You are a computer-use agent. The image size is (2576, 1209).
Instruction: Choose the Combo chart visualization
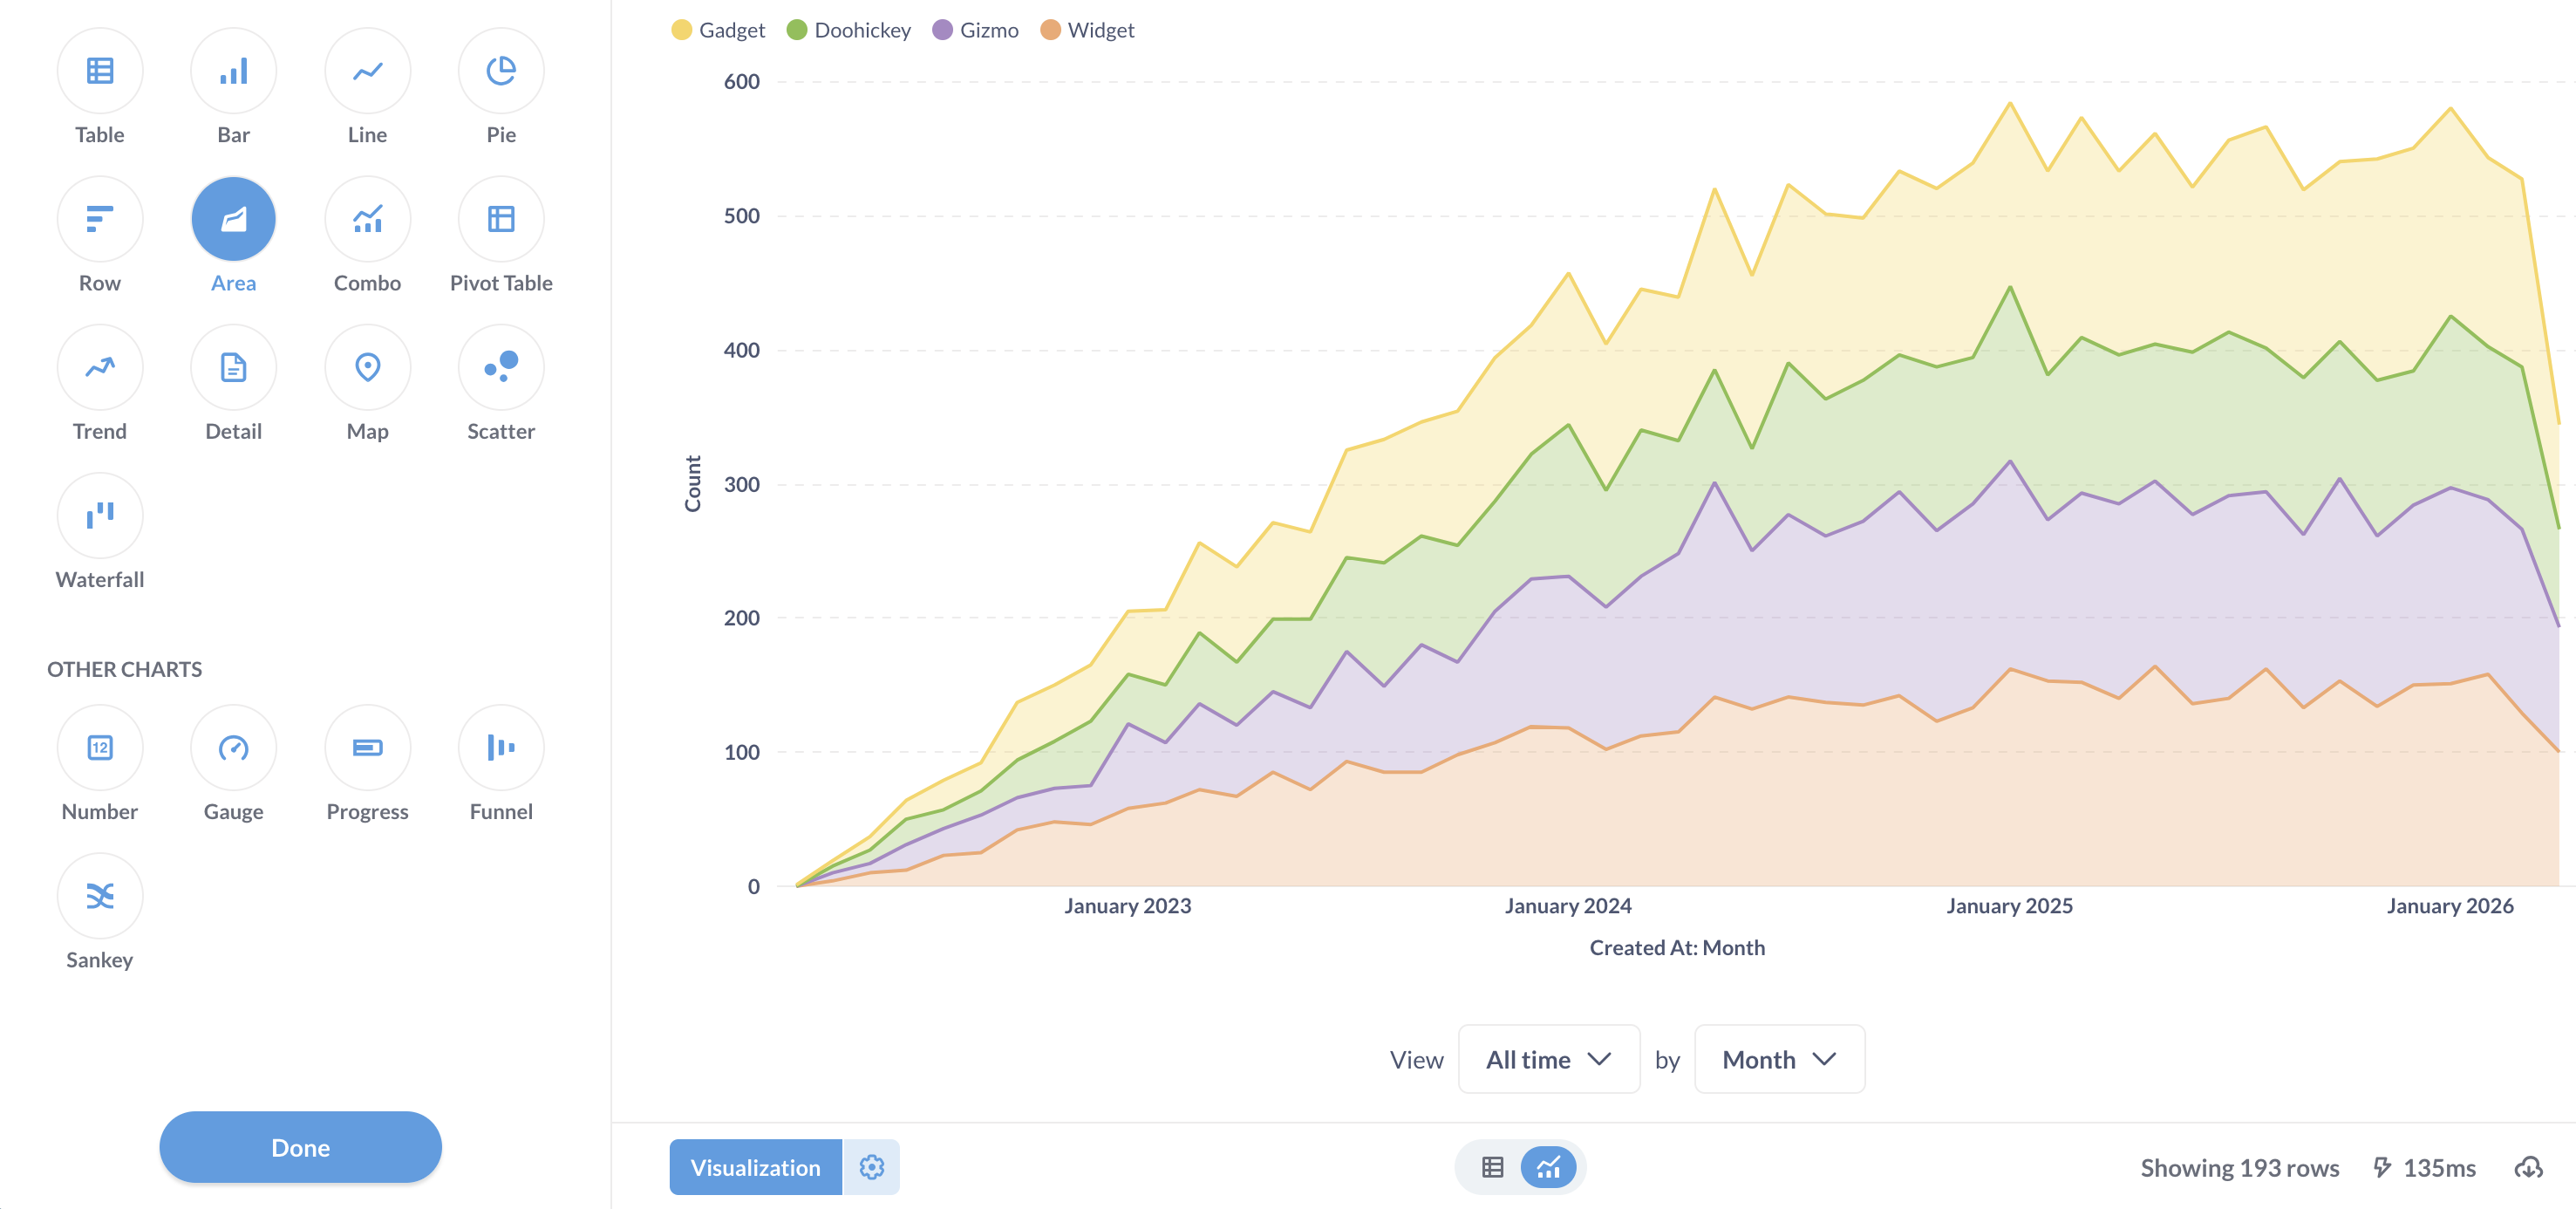tap(367, 218)
